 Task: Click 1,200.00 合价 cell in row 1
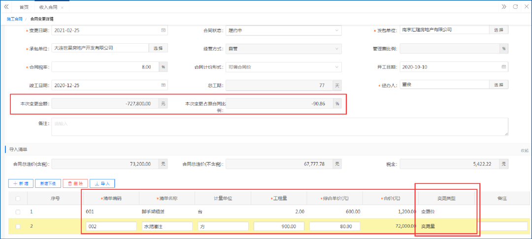point(406,212)
